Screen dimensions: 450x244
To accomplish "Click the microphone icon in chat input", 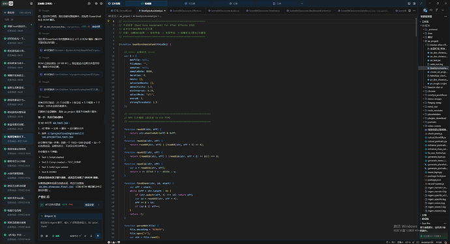I will point(91,236).
